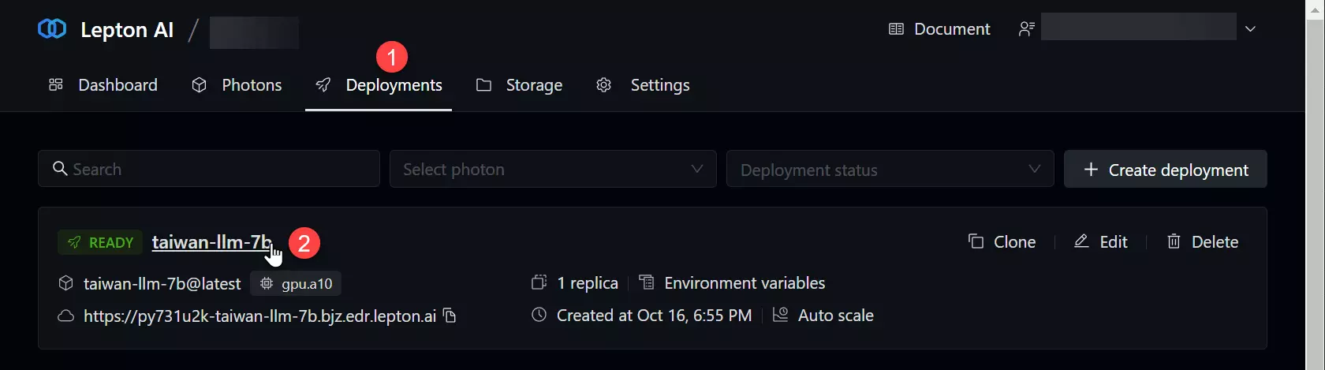Open the Select photon dropdown
Screen dimensions: 1325x370
pyautogui.click(x=553, y=169)
